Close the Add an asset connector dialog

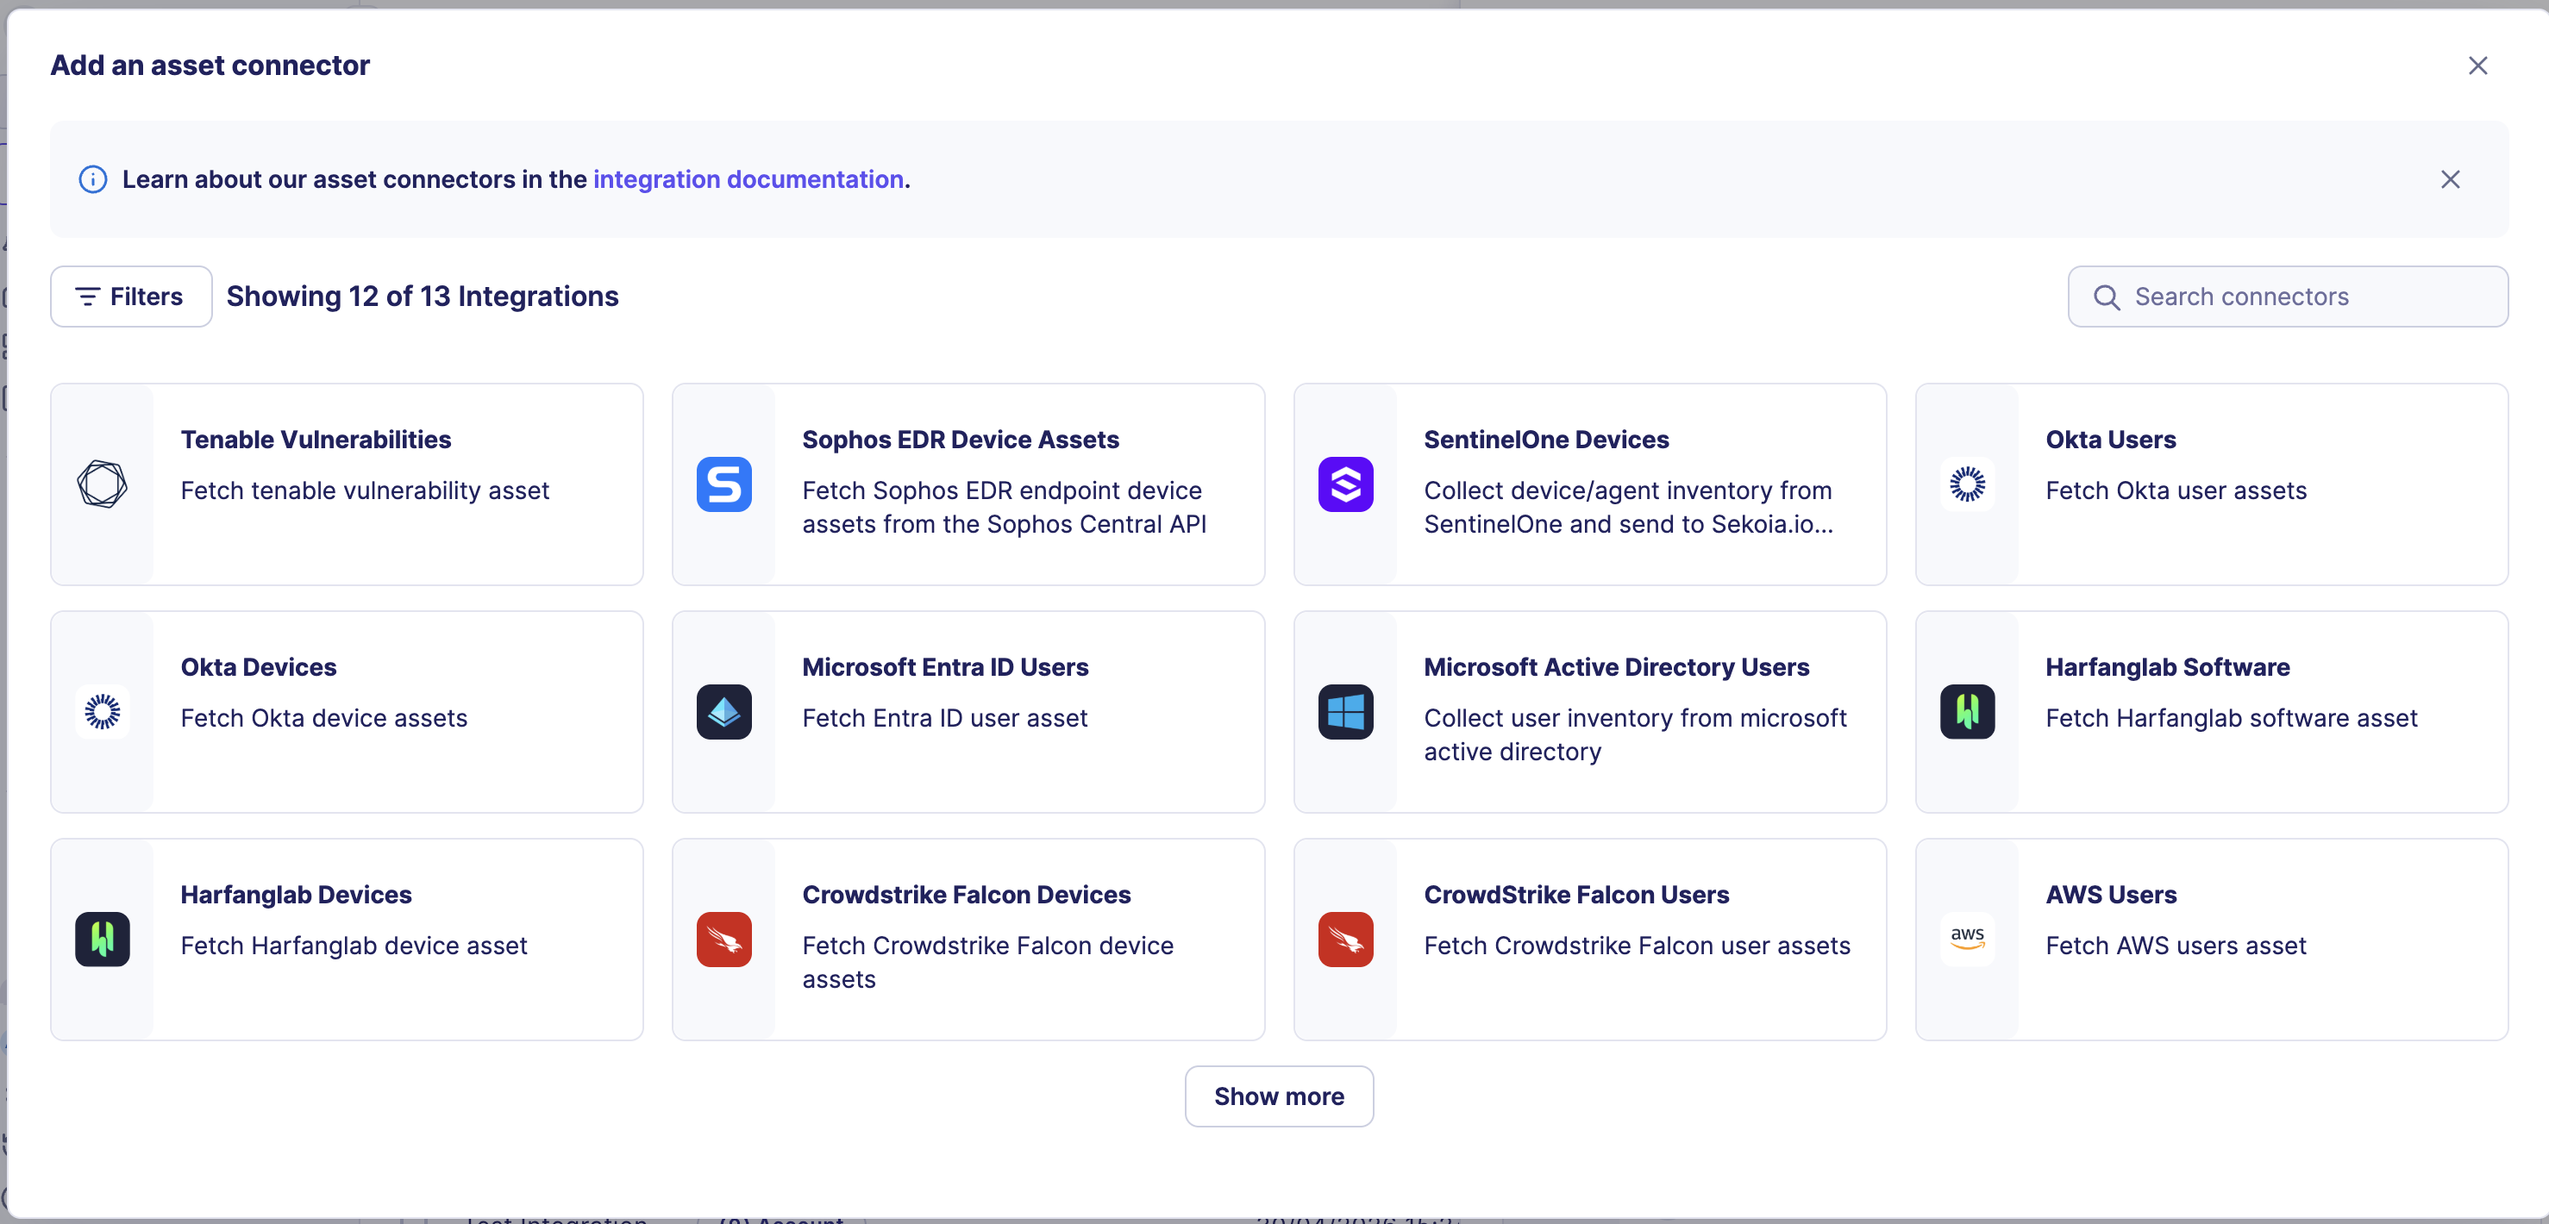pyautogui.click(x=2477, y=66)
